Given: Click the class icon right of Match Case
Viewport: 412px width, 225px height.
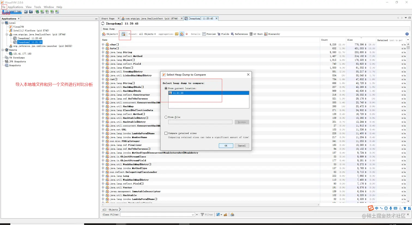Looking at the screenshot, I should tap(232, 215).
